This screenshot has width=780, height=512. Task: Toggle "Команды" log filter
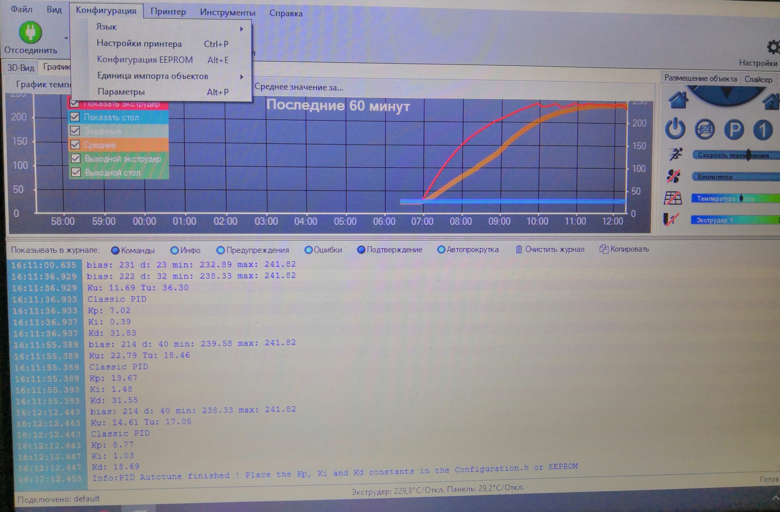(x=115, y=250)
